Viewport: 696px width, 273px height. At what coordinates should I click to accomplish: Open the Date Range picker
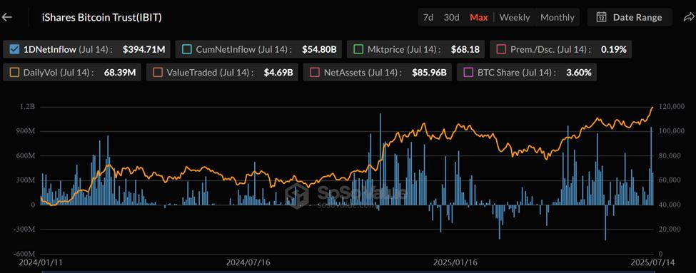(630, 17)
